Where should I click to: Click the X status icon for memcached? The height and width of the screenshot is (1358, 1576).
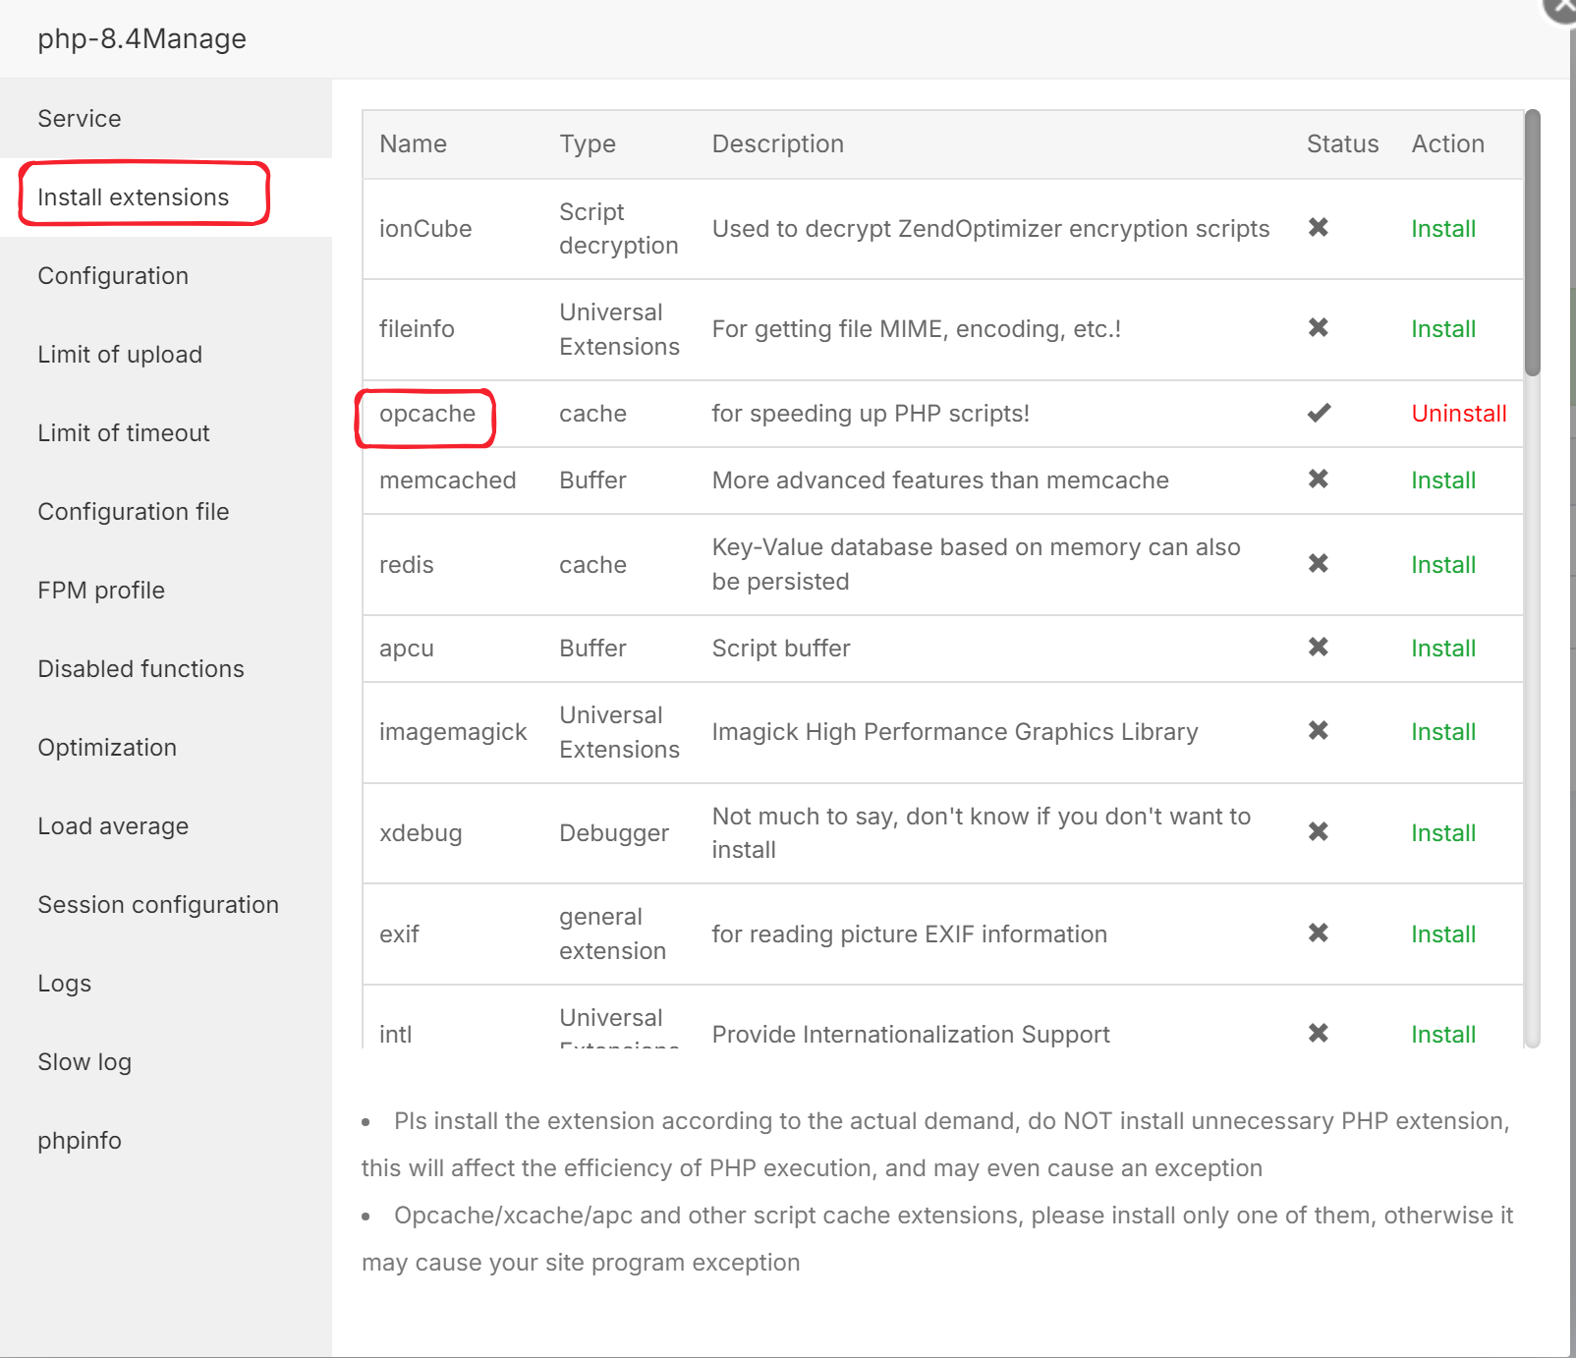coord(1318,480)
